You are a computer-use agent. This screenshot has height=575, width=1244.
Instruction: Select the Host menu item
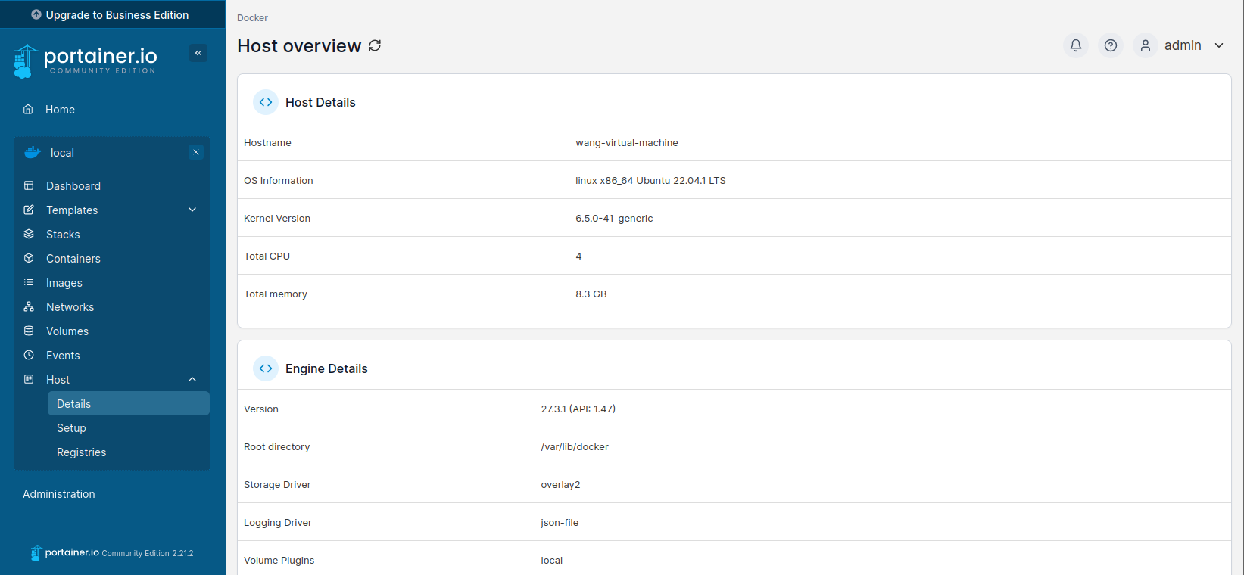coord(58,380)
